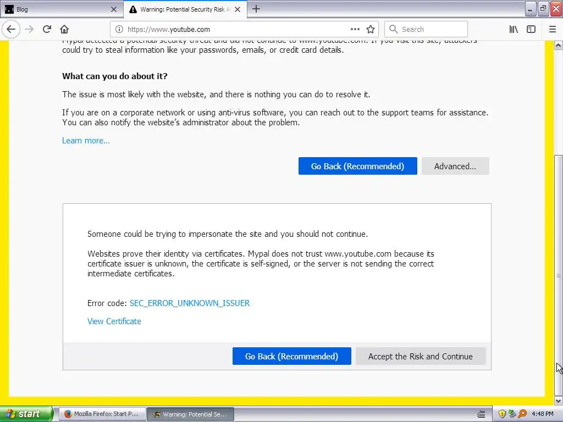
Task: Click the scrollbar up arrow
Action: [x=559, y=45]
